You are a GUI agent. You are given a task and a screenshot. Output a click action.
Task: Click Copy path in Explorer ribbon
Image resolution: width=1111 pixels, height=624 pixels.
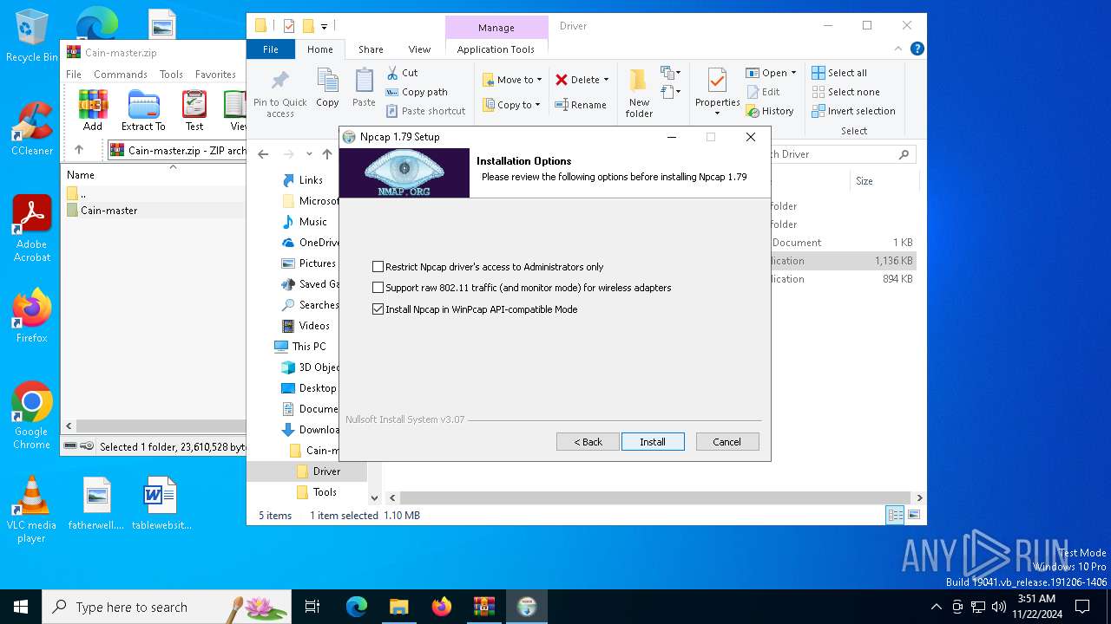pyautogui.click(x=417, y=92)
